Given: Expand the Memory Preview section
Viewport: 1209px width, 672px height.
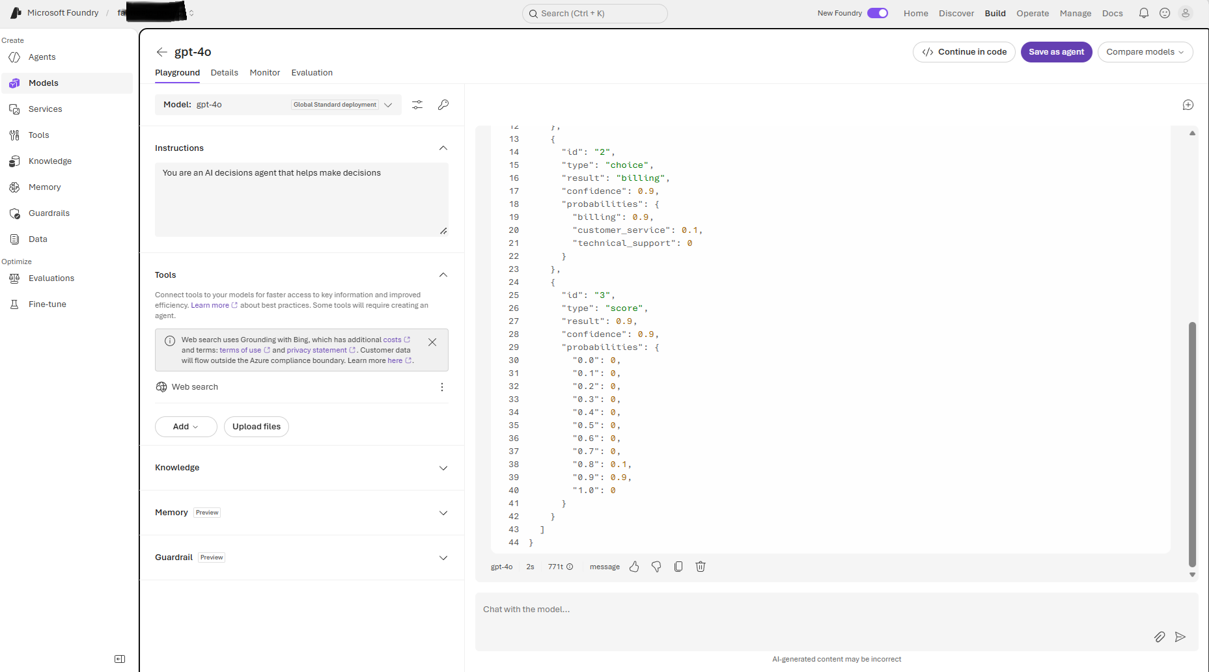Looking at the screenshot, I should (x=443, y=513).
